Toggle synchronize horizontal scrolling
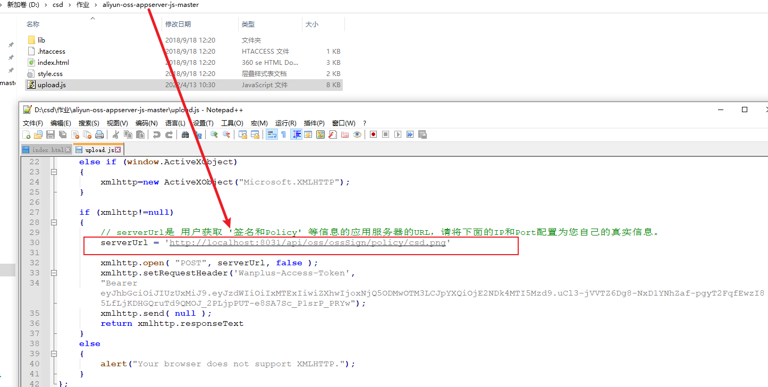The image size is (768, 387). (255, 134)
